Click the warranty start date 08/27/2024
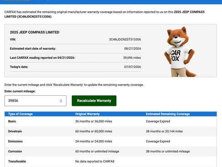 point(132,48)
